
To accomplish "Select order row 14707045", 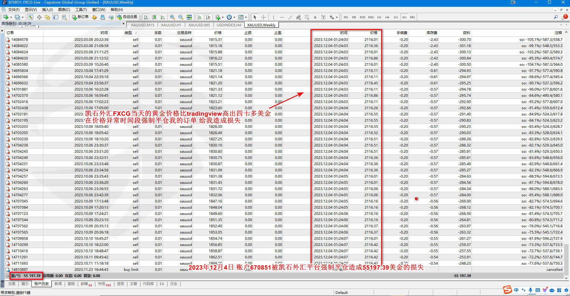I will 284,201.
